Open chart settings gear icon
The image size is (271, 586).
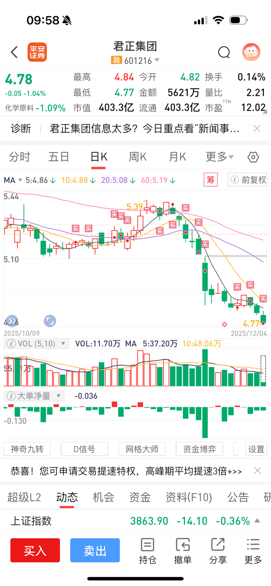point(253,157)
